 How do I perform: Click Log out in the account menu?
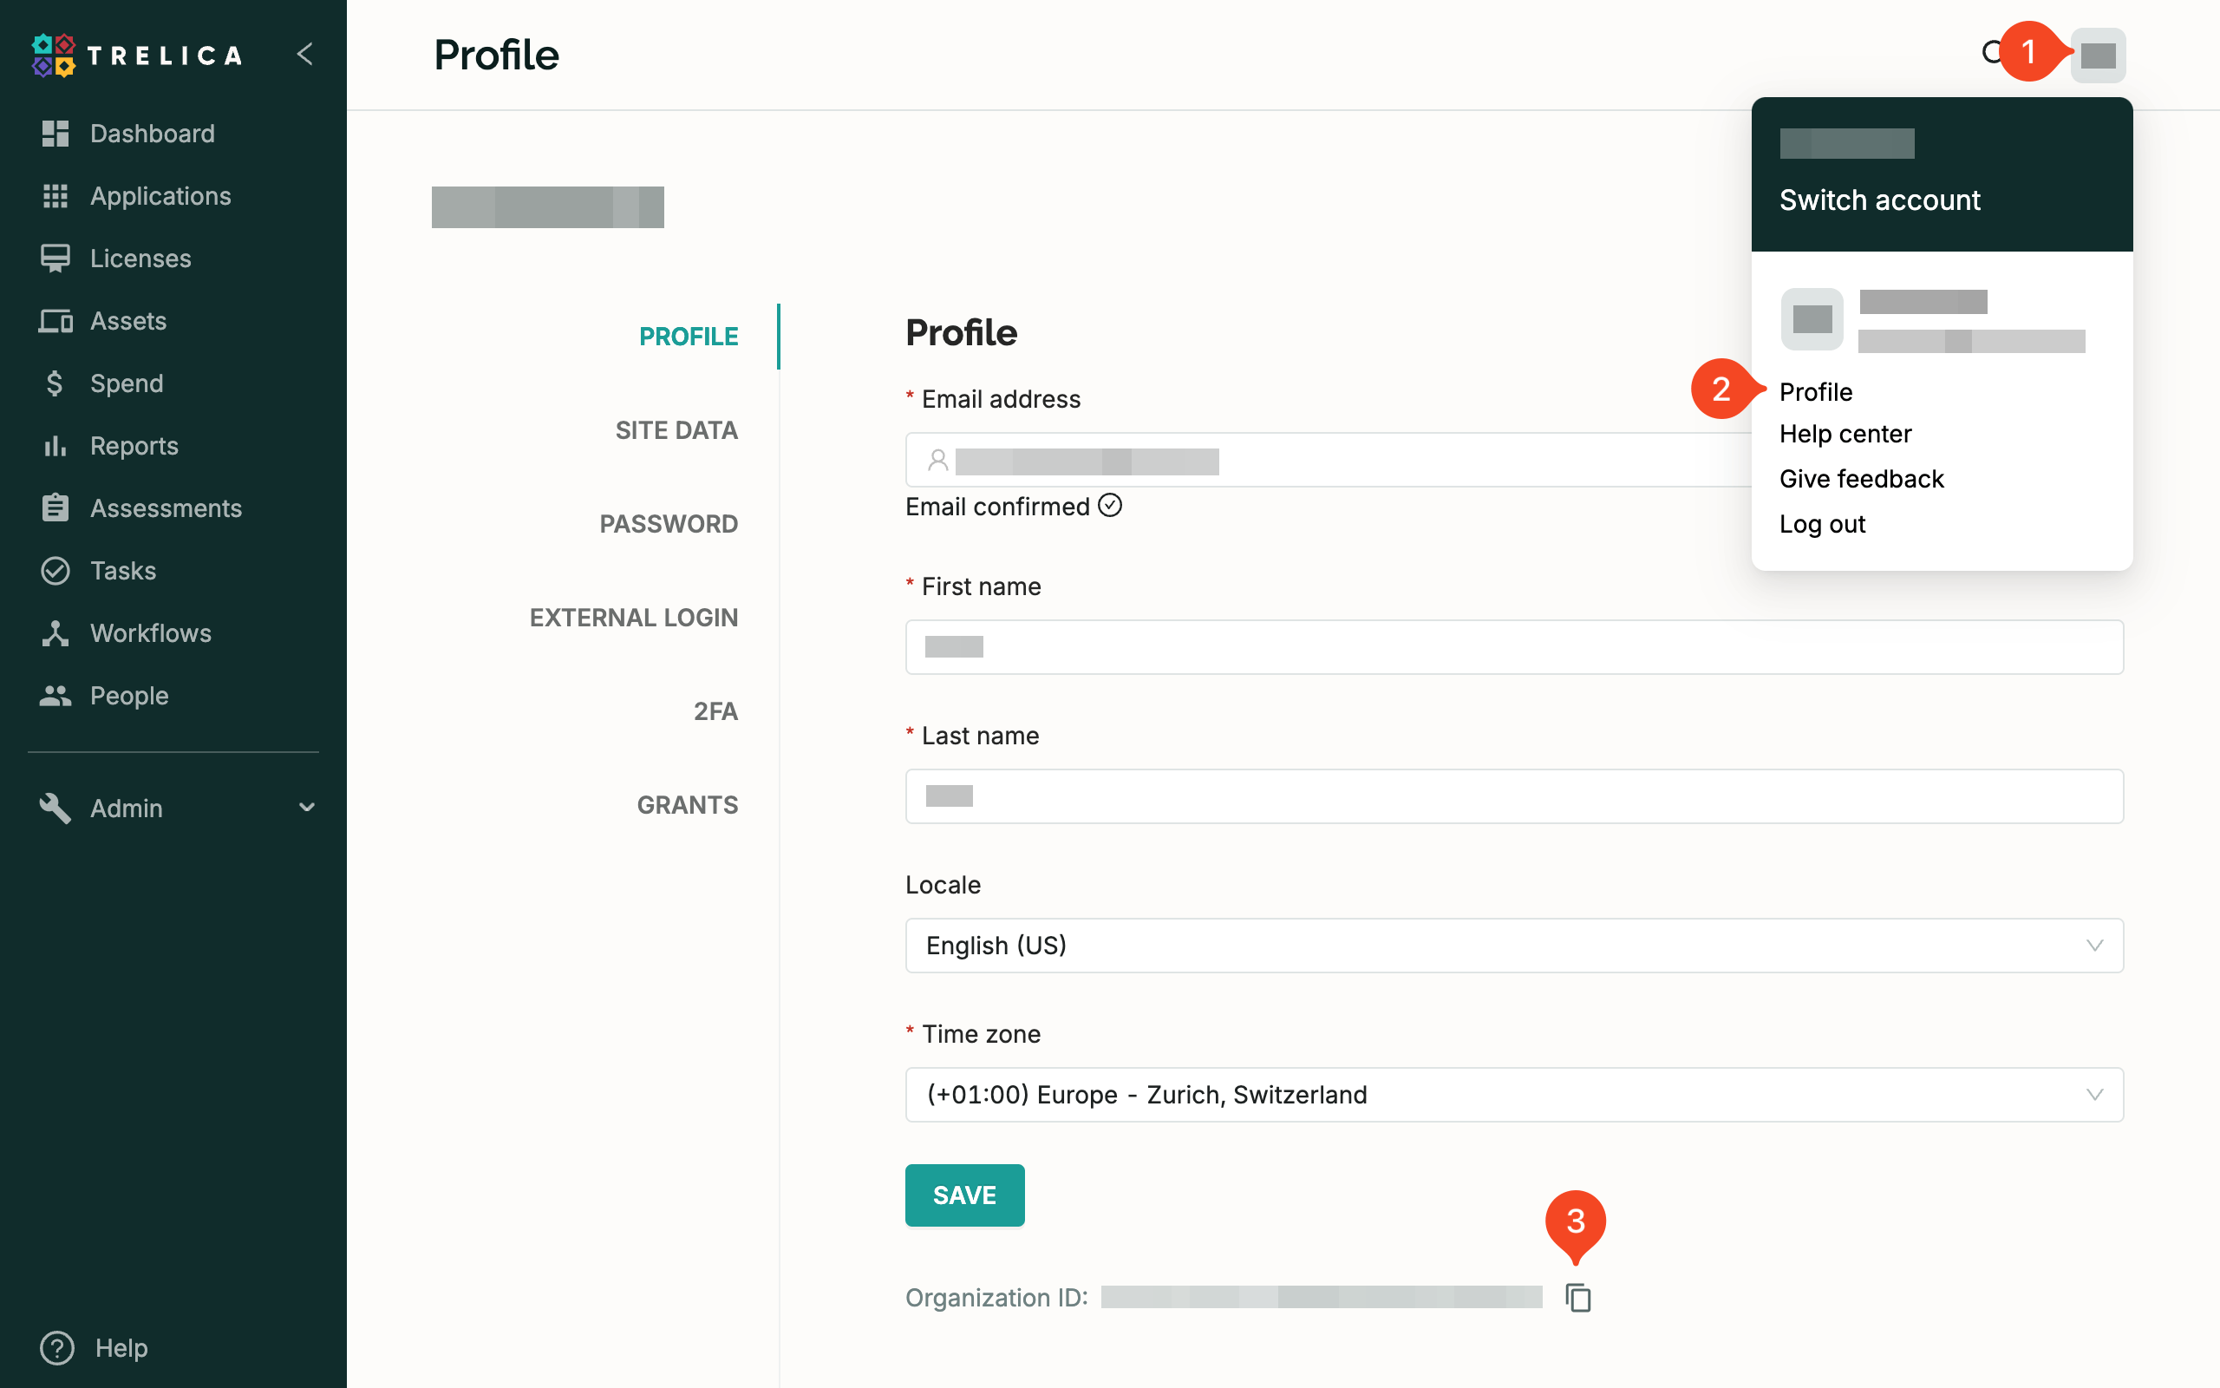pyautogui.click(x=1822, y=523)
